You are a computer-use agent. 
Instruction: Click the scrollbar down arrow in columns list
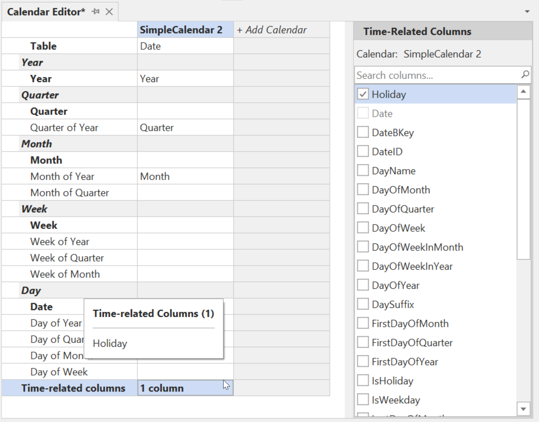[524, 409]
